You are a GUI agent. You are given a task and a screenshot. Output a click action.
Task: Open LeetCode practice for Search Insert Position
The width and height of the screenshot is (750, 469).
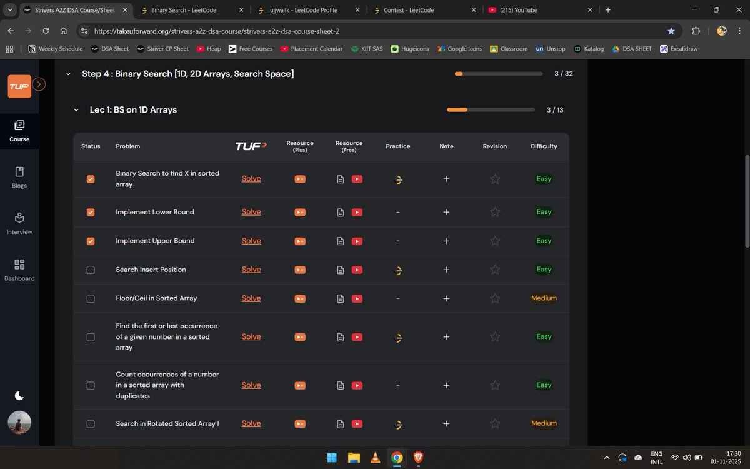click(x=399, y=270)
